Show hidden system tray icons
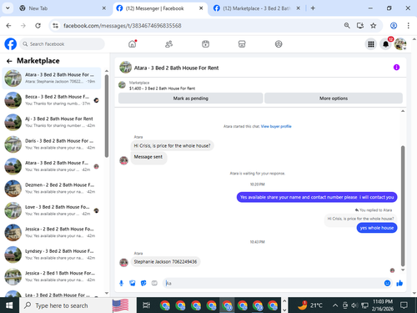The height and width of the screenshot is (313, 417). tap(335, 305)
